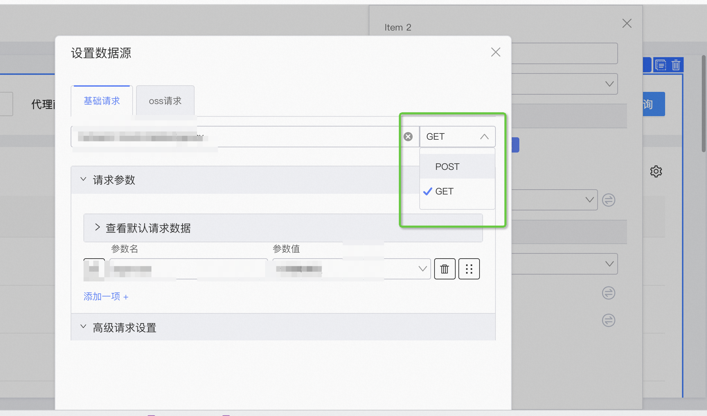Delete the parameter row with trash icon
The width and height of the screenshot is (707, 416).
(445, 269)
